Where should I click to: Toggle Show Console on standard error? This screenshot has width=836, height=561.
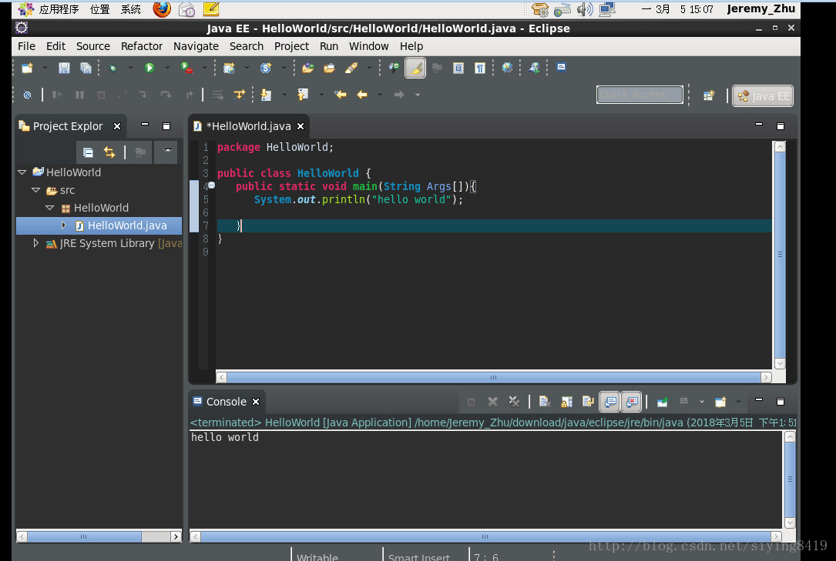click(631, 402)
